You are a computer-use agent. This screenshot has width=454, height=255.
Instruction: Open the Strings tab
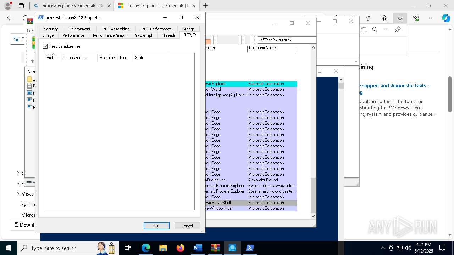[188, 29]
